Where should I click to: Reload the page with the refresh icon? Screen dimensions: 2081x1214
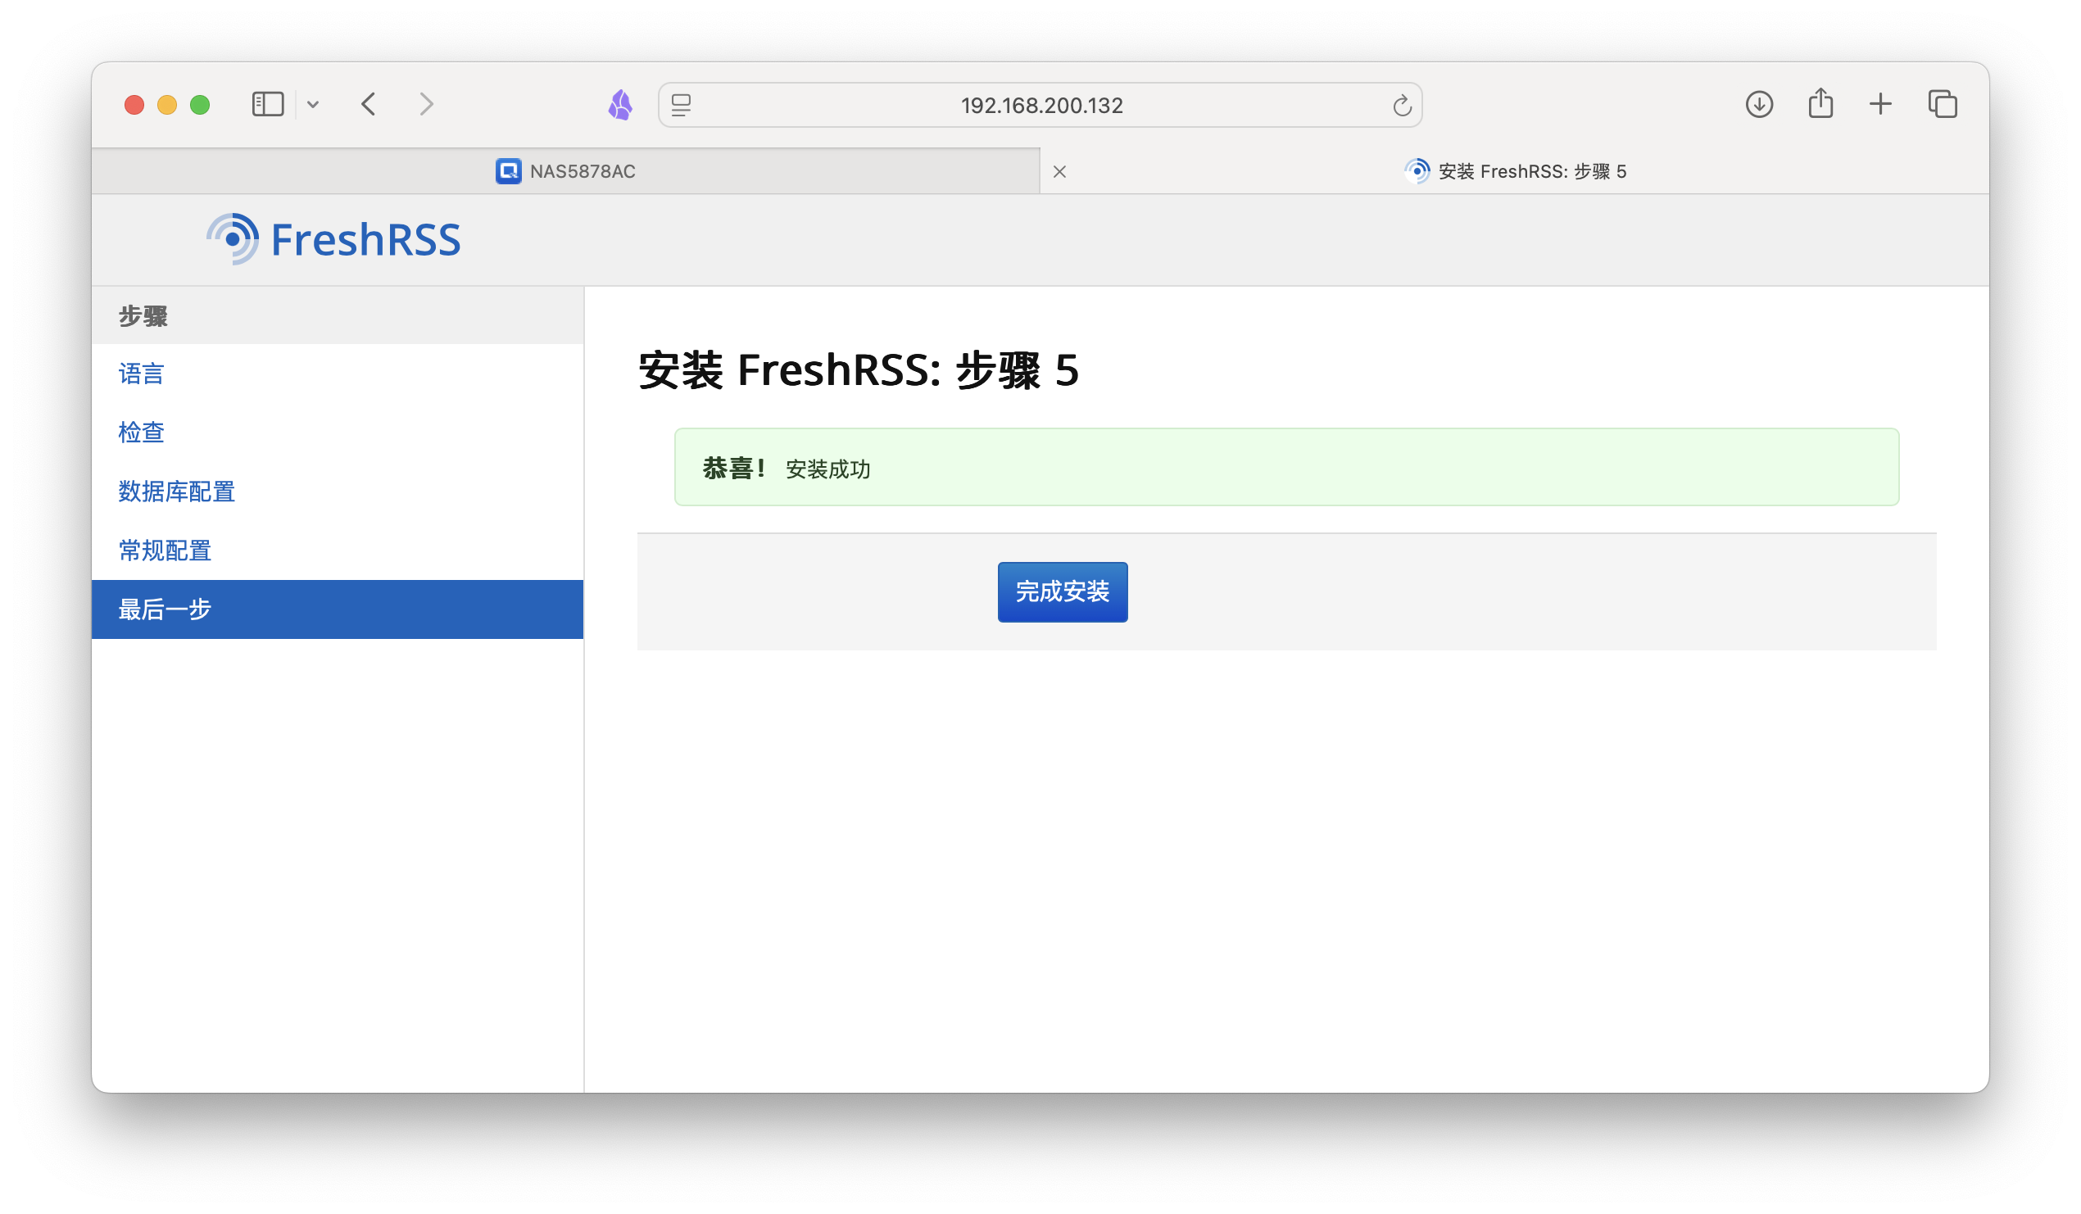(1401, 106)
